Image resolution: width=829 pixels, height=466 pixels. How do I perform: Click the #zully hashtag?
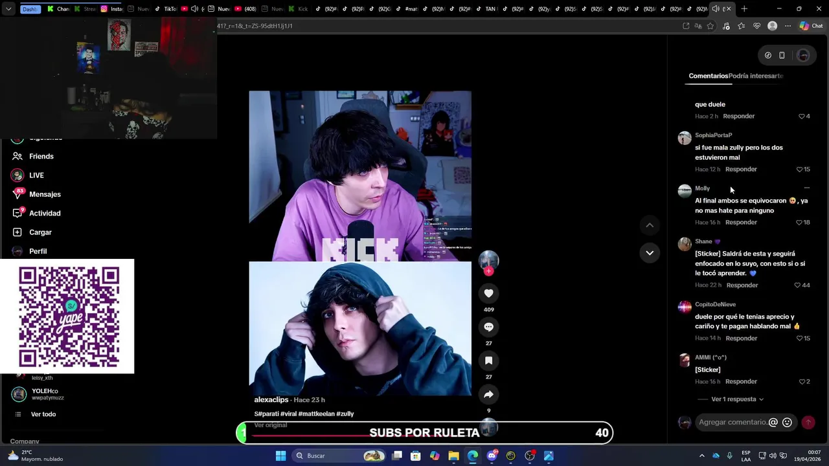click(x=345, y=414)
